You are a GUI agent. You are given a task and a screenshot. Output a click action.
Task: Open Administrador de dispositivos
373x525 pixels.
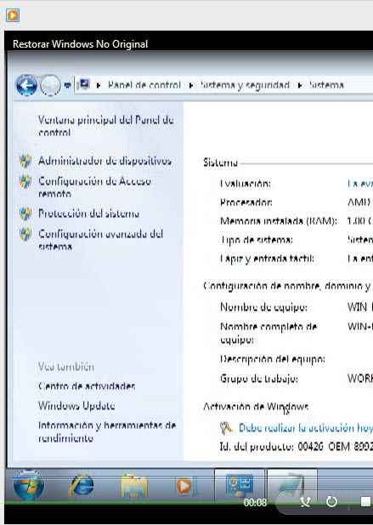[105, 161]
